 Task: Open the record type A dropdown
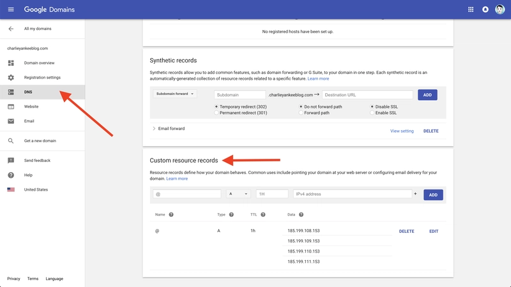pos(238,194)
